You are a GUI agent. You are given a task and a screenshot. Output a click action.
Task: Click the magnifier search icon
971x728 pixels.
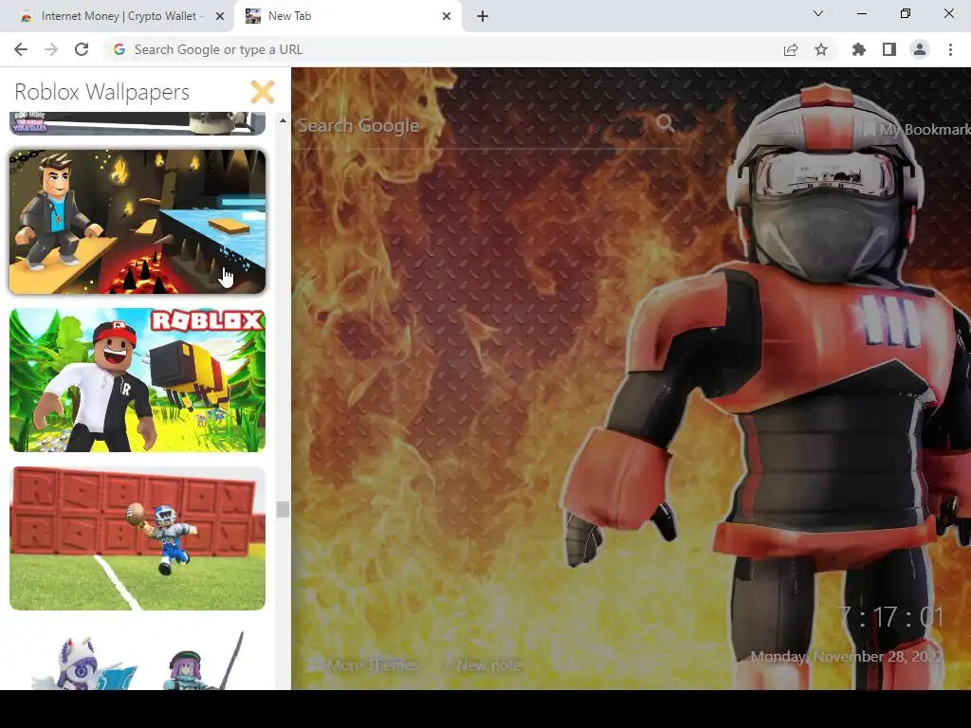pyautogui.click(x=666, y=123)
